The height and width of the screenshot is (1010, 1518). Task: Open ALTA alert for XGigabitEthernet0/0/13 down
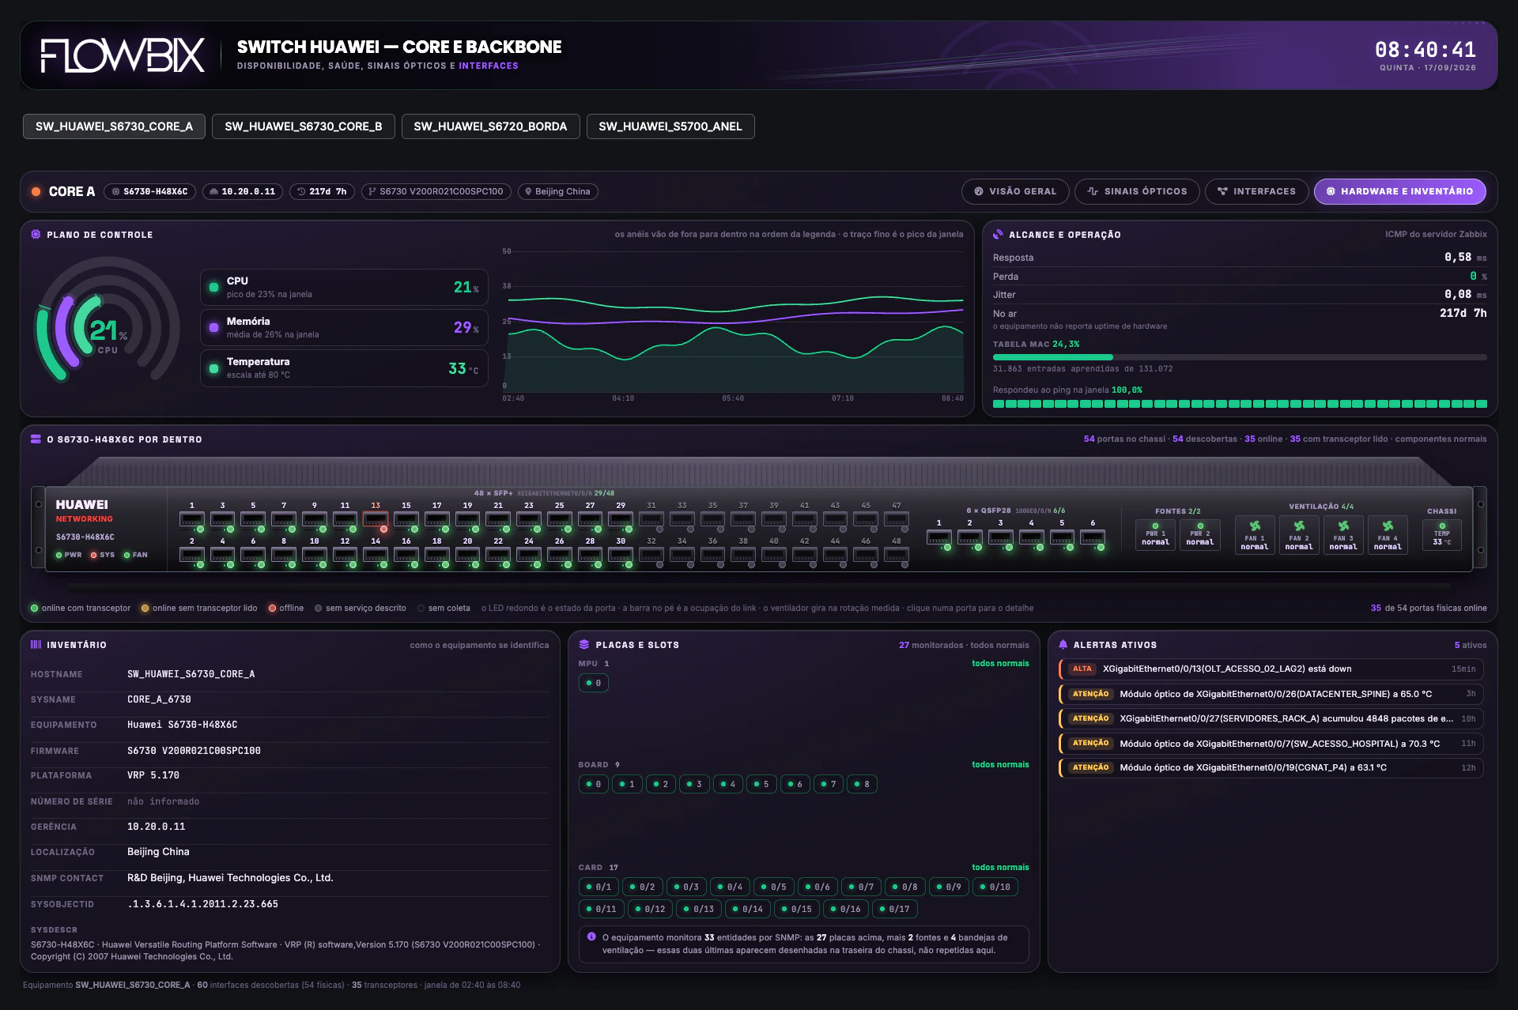[x=1271, y=669]
